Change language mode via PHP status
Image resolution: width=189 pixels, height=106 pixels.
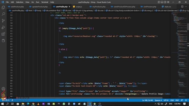pyautogui.click(x=177, y=100)
